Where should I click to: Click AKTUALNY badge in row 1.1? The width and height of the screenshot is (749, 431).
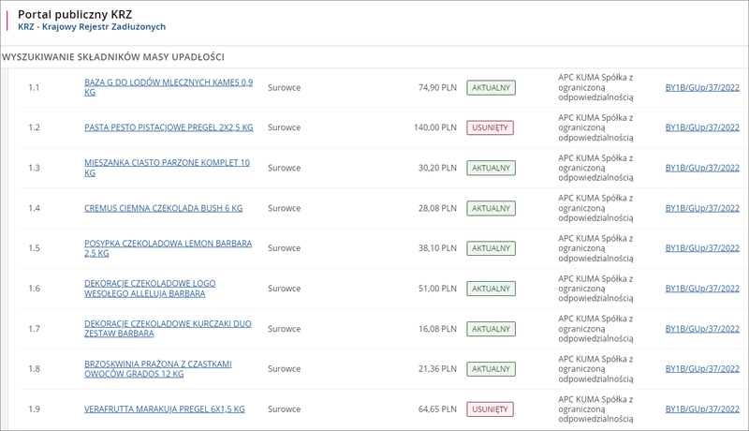pos(491,87)
